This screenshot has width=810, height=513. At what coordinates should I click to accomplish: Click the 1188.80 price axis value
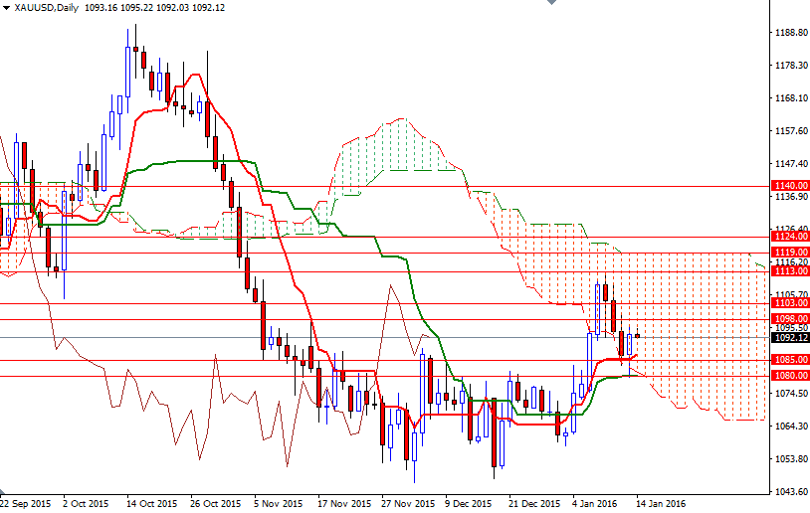tap(791, 33)
